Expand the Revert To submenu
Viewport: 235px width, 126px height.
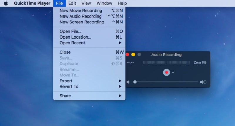[89, 86]
